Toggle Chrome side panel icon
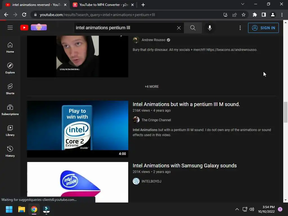The image size is (288, 216). [x=264, y=15]
